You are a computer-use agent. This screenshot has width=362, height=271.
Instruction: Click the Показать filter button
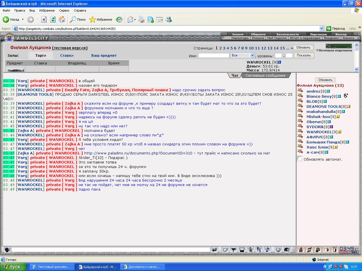point(304,55)
